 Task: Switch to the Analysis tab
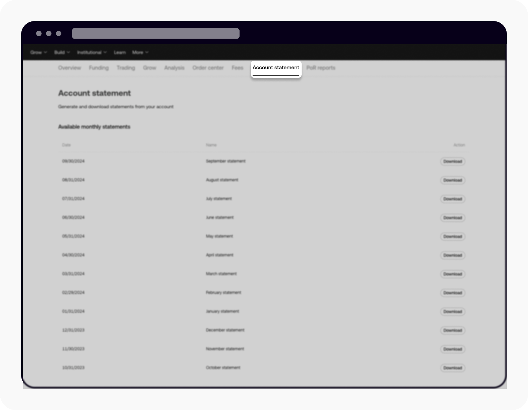tap(174, 68)
